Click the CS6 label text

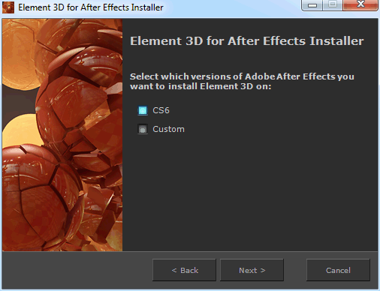pos(161,110)
